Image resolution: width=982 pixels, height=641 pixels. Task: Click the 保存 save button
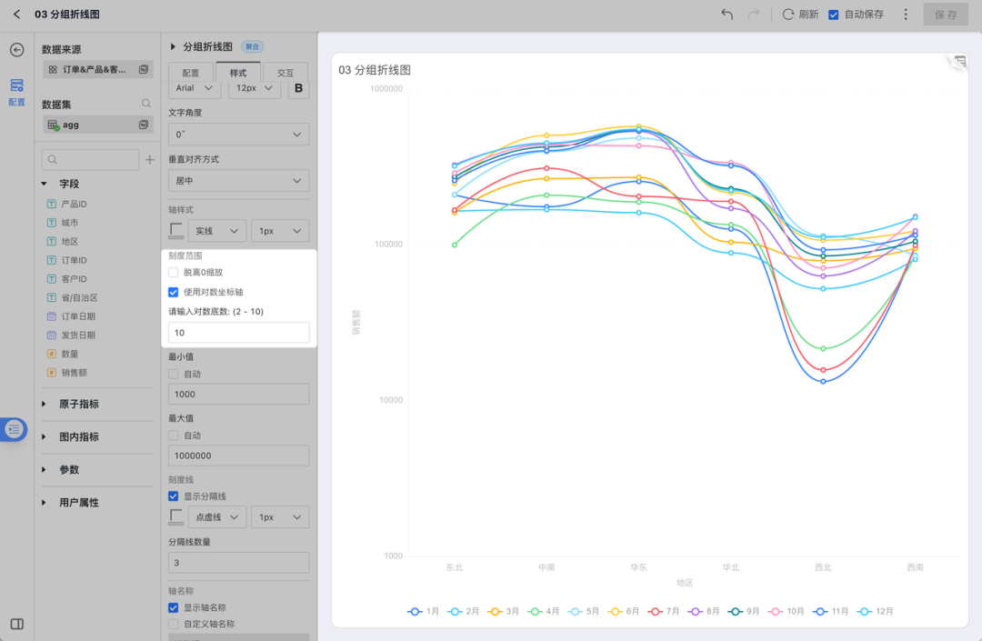pyautogui.click(x=946, y=14)
